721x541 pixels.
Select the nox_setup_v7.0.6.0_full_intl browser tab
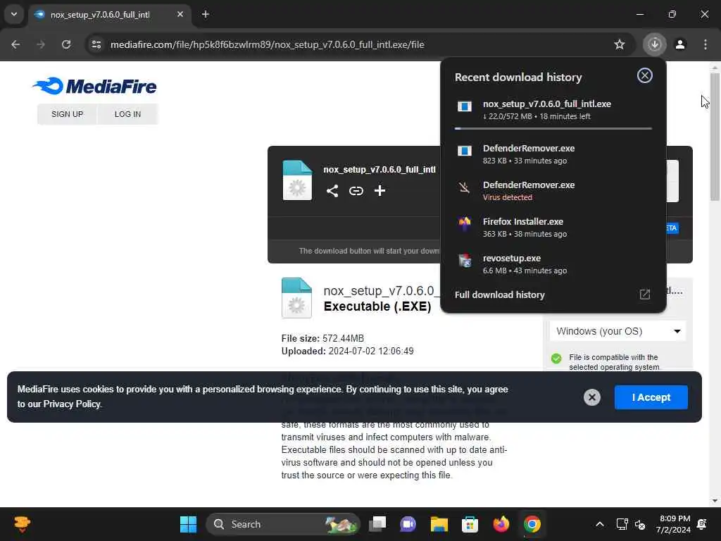[x=111, y=15]
